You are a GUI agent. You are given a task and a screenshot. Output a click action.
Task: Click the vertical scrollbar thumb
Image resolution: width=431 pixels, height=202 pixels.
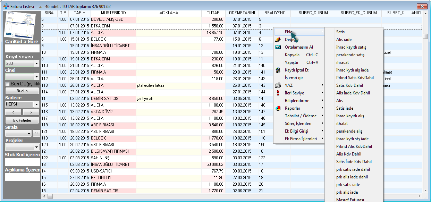click(x=425, y=36)
